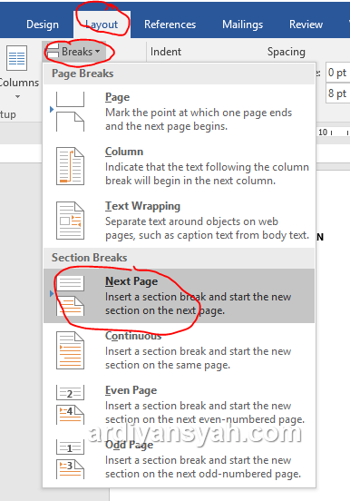Viewport: 350px width, 501px height.
Task: Click the Spacing group label
Action: (x=287, y=52)
